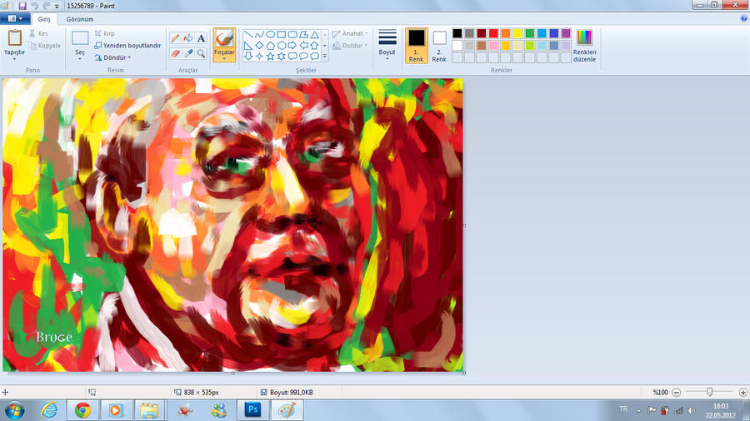Click the Undo arrow in title bar
750x421 pixels.
tap(34, 6)
